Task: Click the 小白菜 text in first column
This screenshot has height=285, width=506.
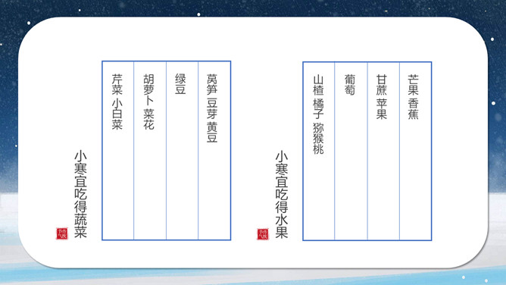Action: 117,114
